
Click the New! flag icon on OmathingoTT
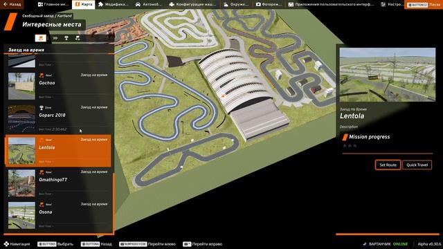[x=42, y=172]
